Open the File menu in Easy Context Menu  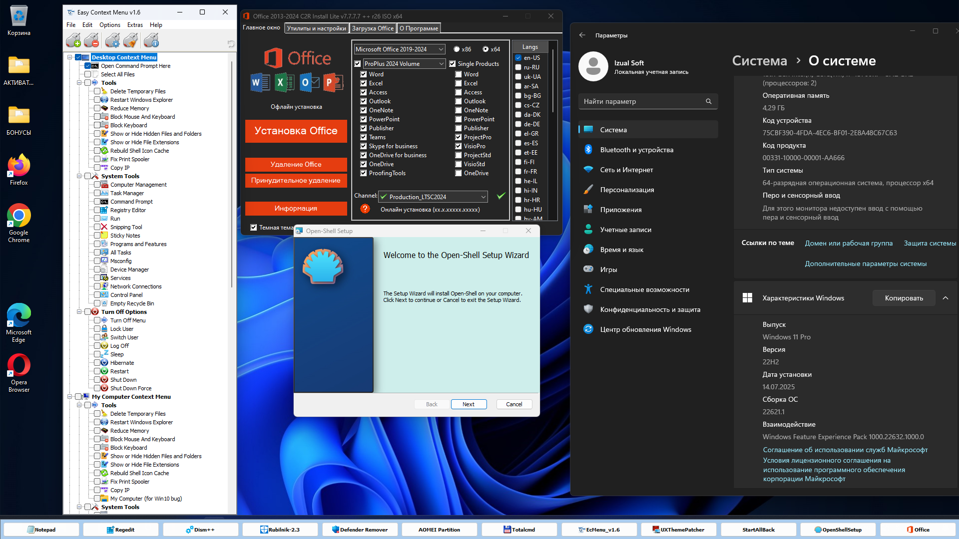[71, 25]
